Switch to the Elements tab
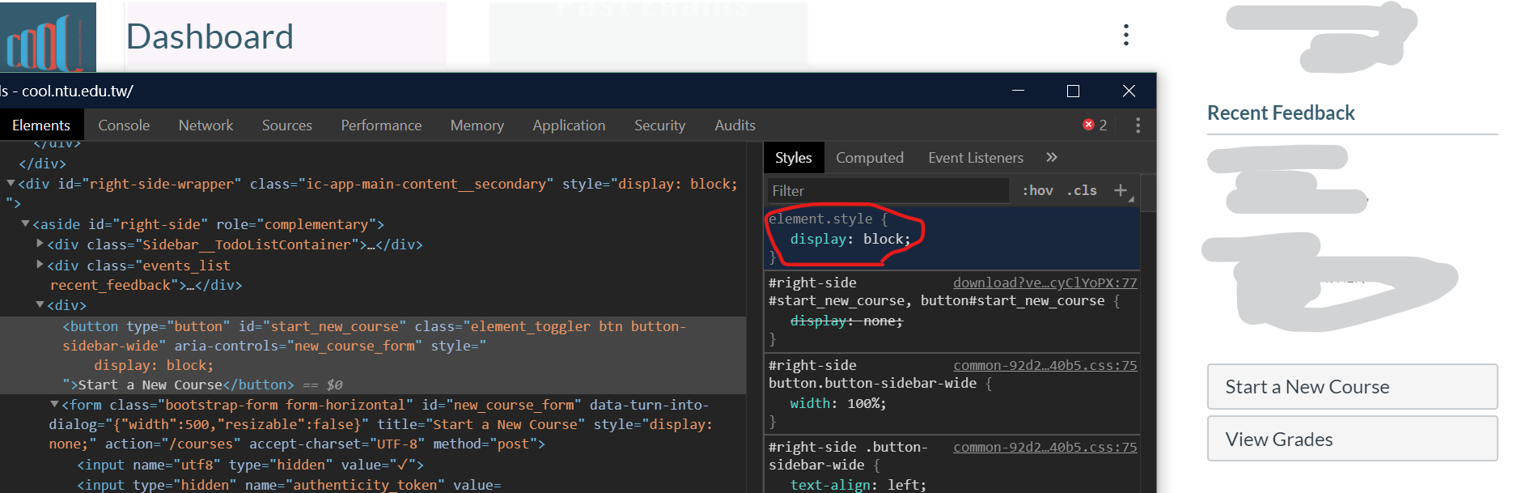This screenshot has height=493, width=1513. coord(41,125)
